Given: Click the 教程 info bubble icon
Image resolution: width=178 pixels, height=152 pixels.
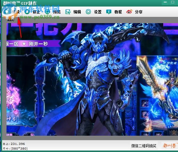Looking at the screenshot, I should [109, 12].
